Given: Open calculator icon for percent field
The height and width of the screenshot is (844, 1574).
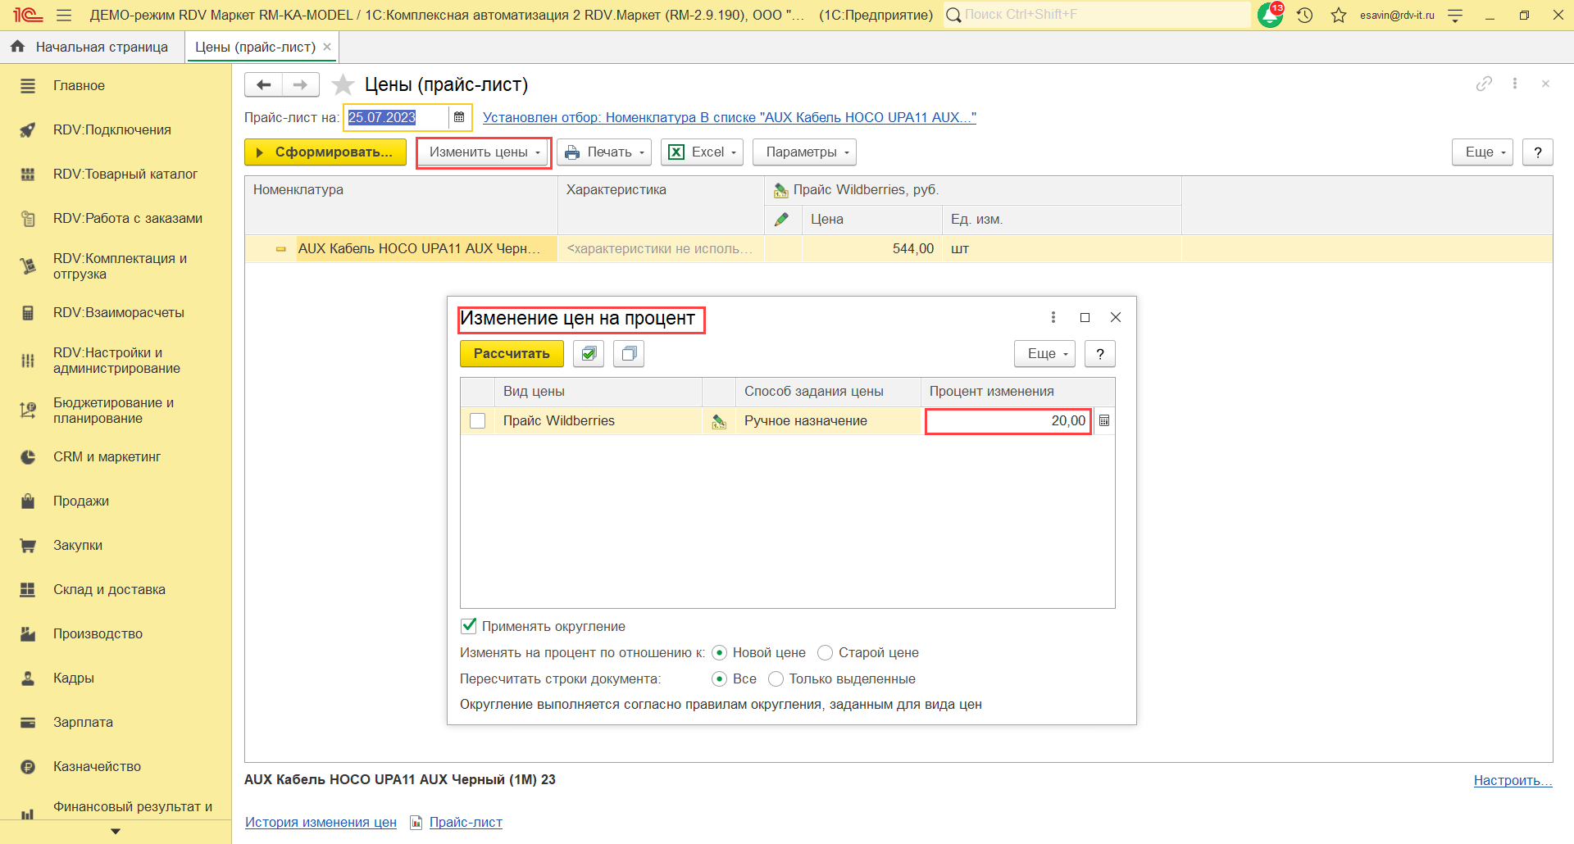Looking at the screenshot, I should point(1104,420).
